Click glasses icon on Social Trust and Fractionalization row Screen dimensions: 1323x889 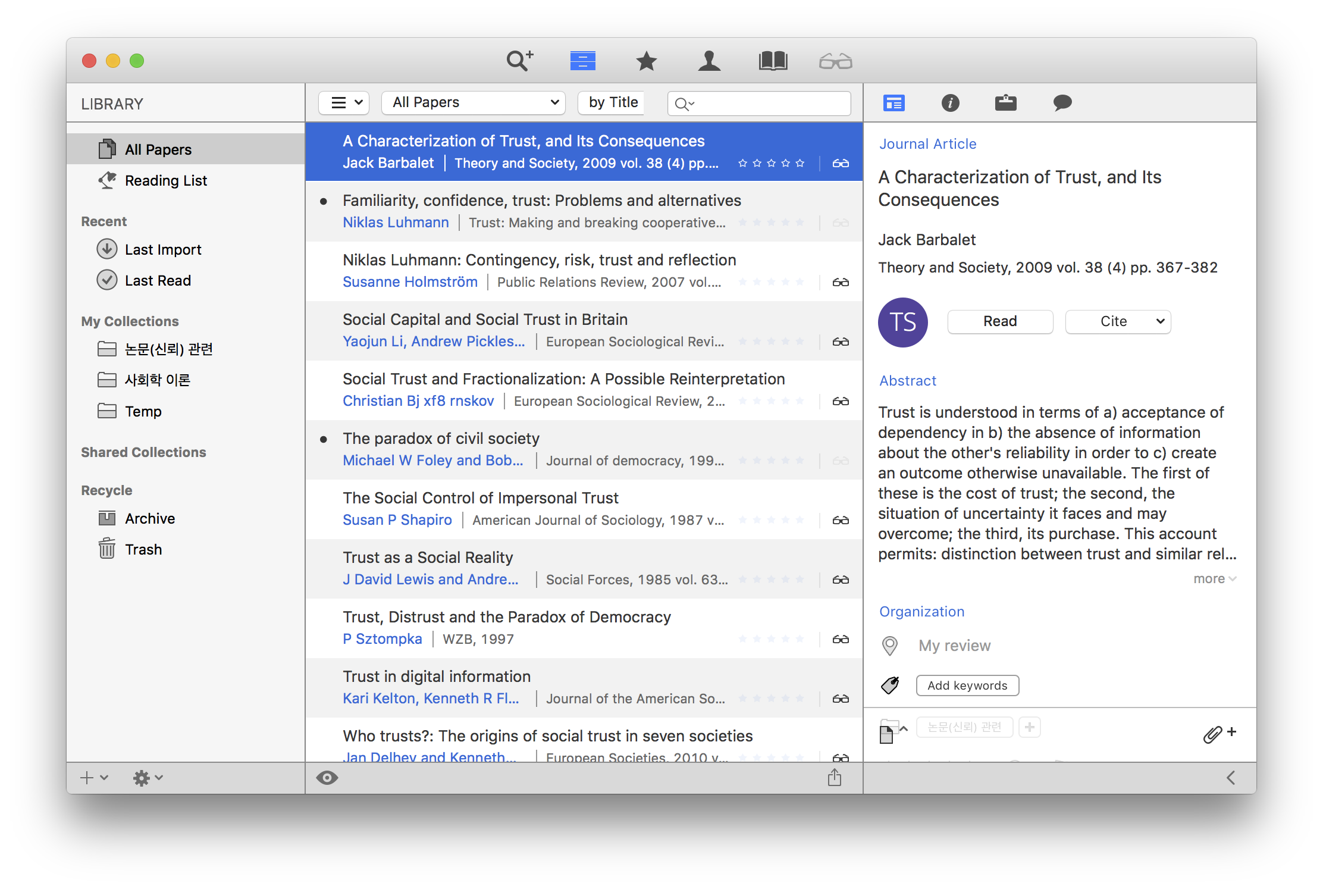841,401
